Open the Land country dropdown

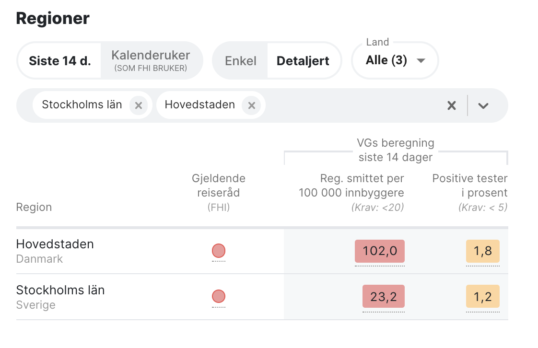395,61
